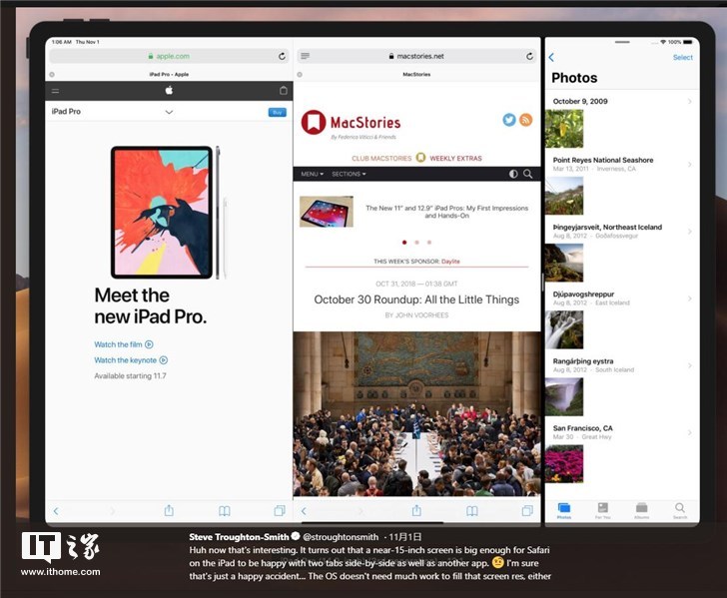Open reader view in macstories.net address bar
The height and width of the screenshot is (598, 727).
click(x=306, y=56)
